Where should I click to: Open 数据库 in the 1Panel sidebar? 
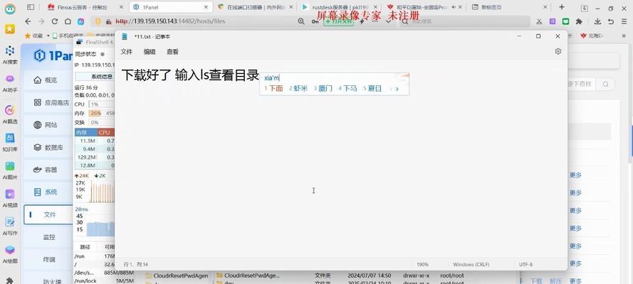(x=48, y=148)
